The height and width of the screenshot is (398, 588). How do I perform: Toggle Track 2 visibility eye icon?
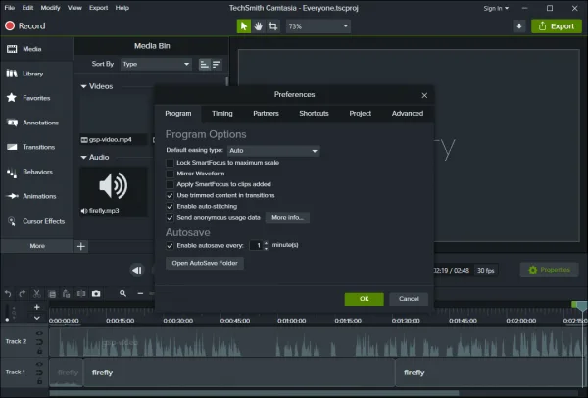(39, 333)
